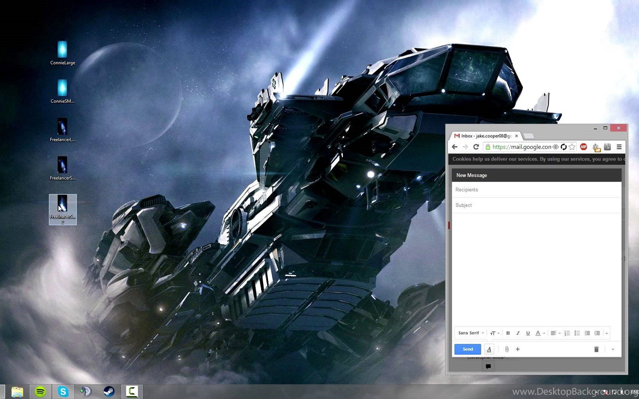Click the Subject field
This screenshot has width=639, height=399.
[537, 205]
